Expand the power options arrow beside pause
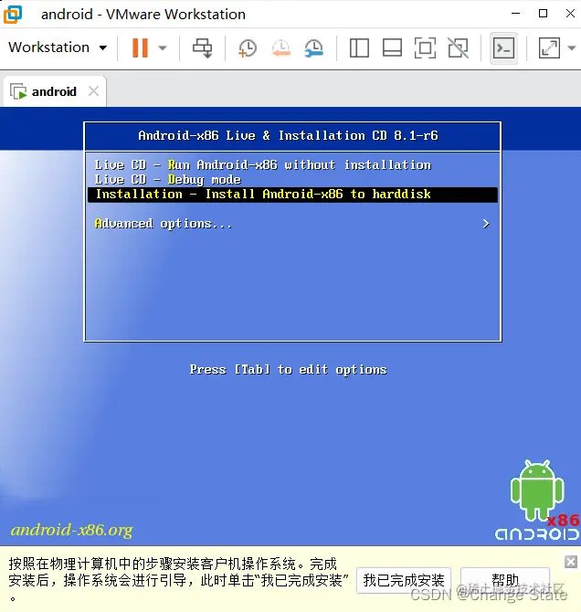Viewport: 581px width, 612px height. point(163,48)
